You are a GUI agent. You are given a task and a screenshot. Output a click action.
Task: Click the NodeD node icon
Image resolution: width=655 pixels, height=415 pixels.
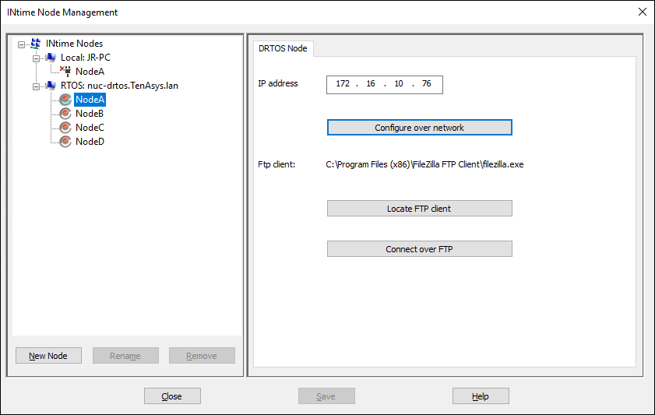pos(65,142)
